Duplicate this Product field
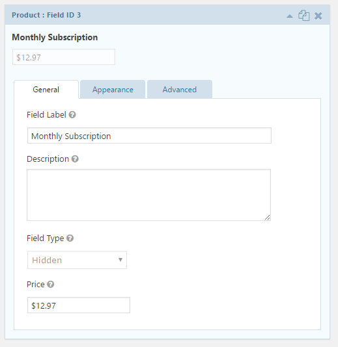Viewport: 338px width, 347px height. click(303, 16)
